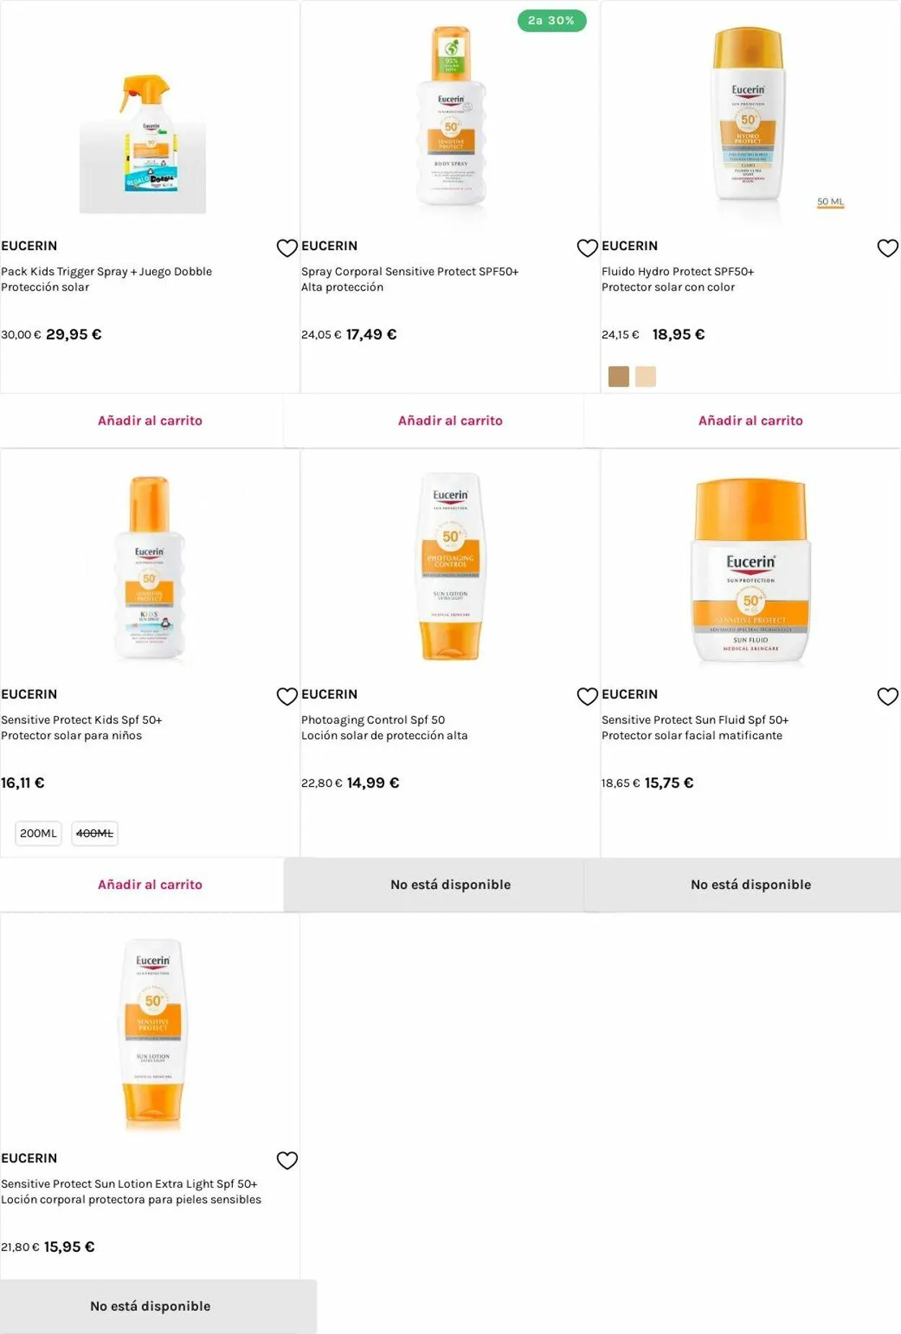
Task: Choose the light beige color swatch
Action: 646,376
